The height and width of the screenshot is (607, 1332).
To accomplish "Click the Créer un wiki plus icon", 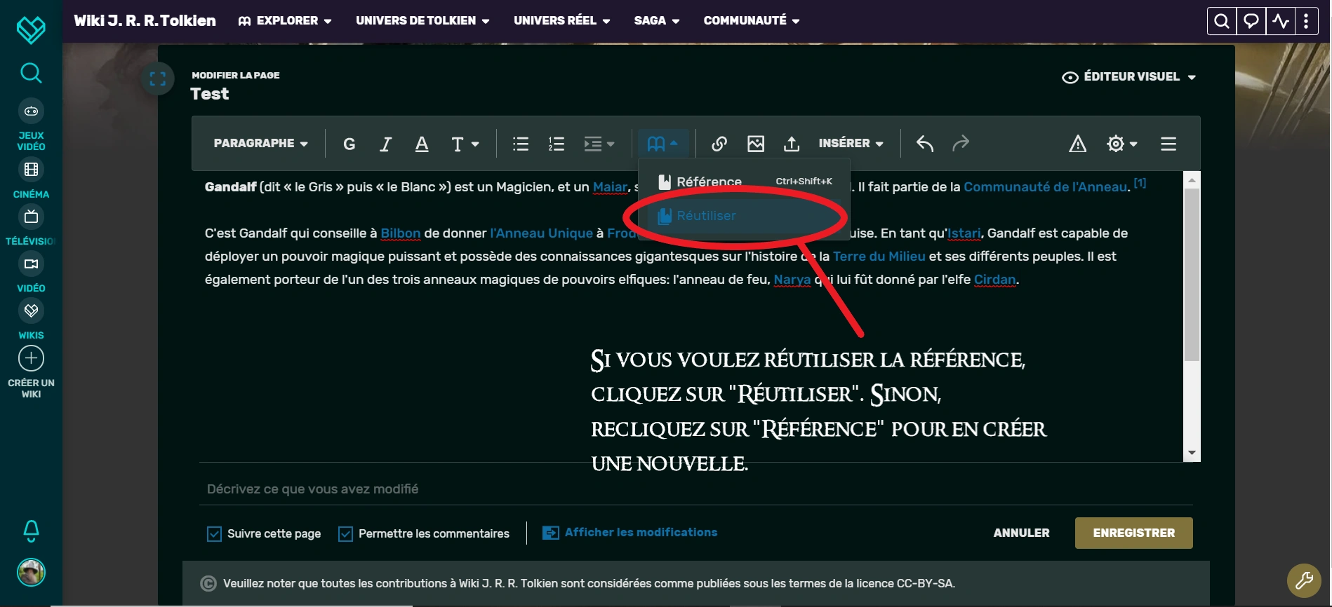I will point(31,358).
